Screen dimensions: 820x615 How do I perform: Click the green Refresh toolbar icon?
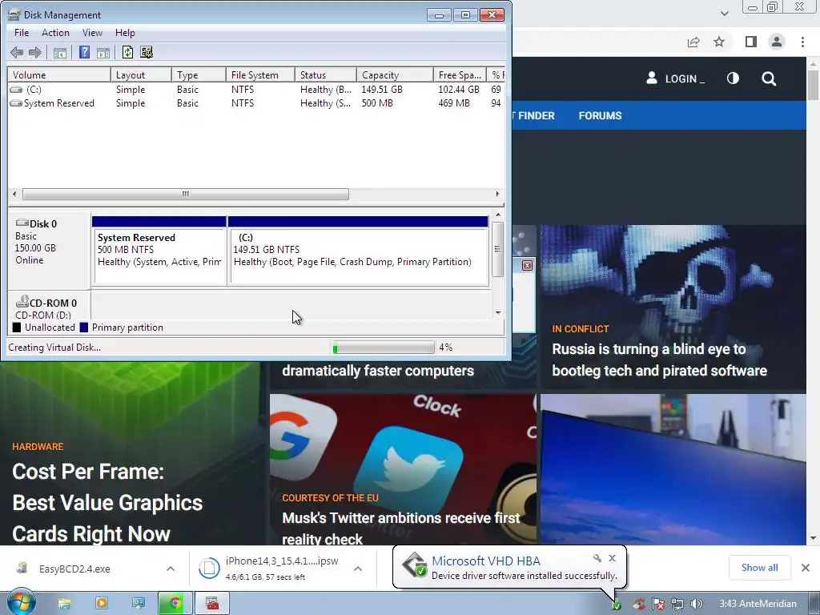(x=127, y=52)
